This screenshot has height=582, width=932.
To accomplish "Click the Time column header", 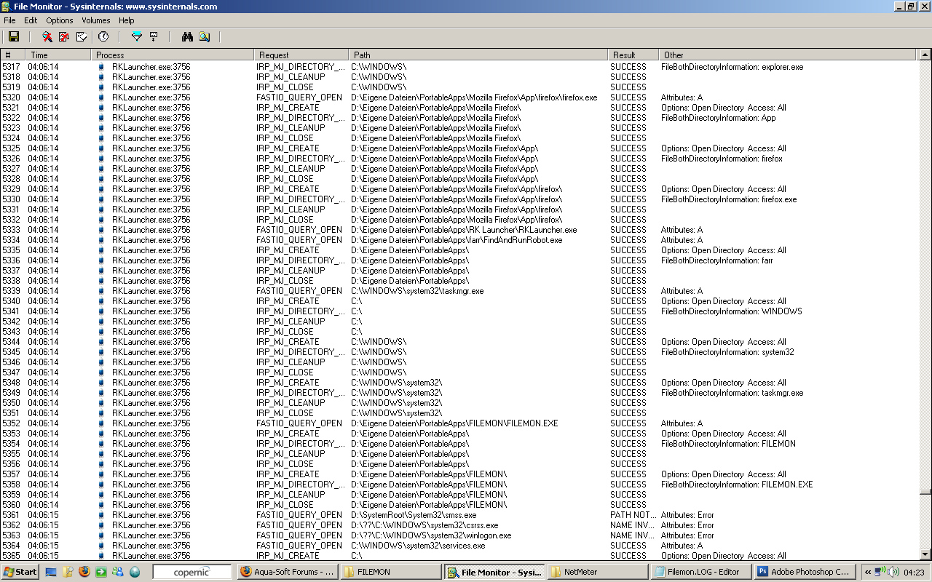I will [x=58, y=55].
